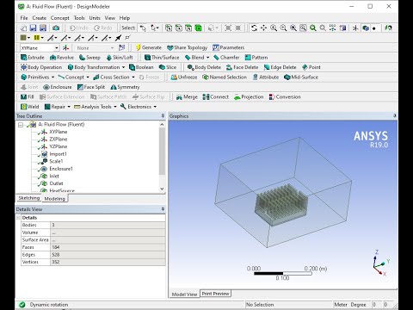
Task: Open the Body Operation tool
Action: point(41,67)
